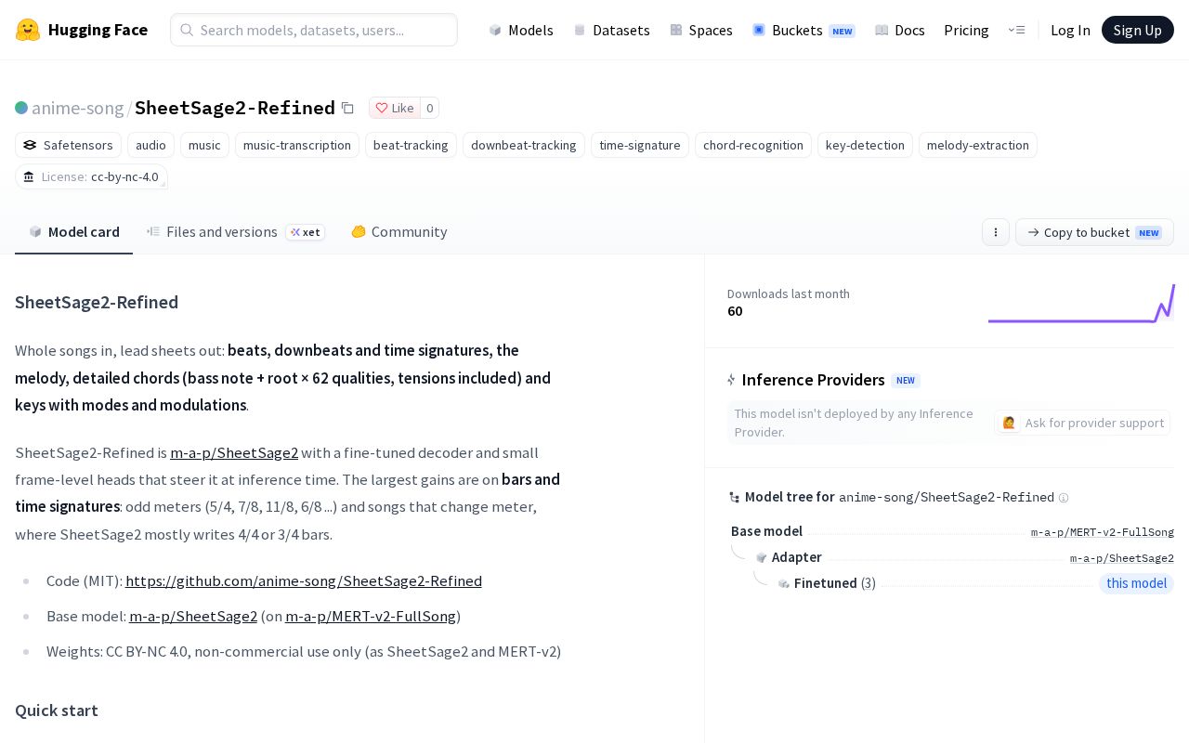This screenshot has width=1189, height=743.
Task: Select the Model card tab
Action: click(x=74, y=232)
